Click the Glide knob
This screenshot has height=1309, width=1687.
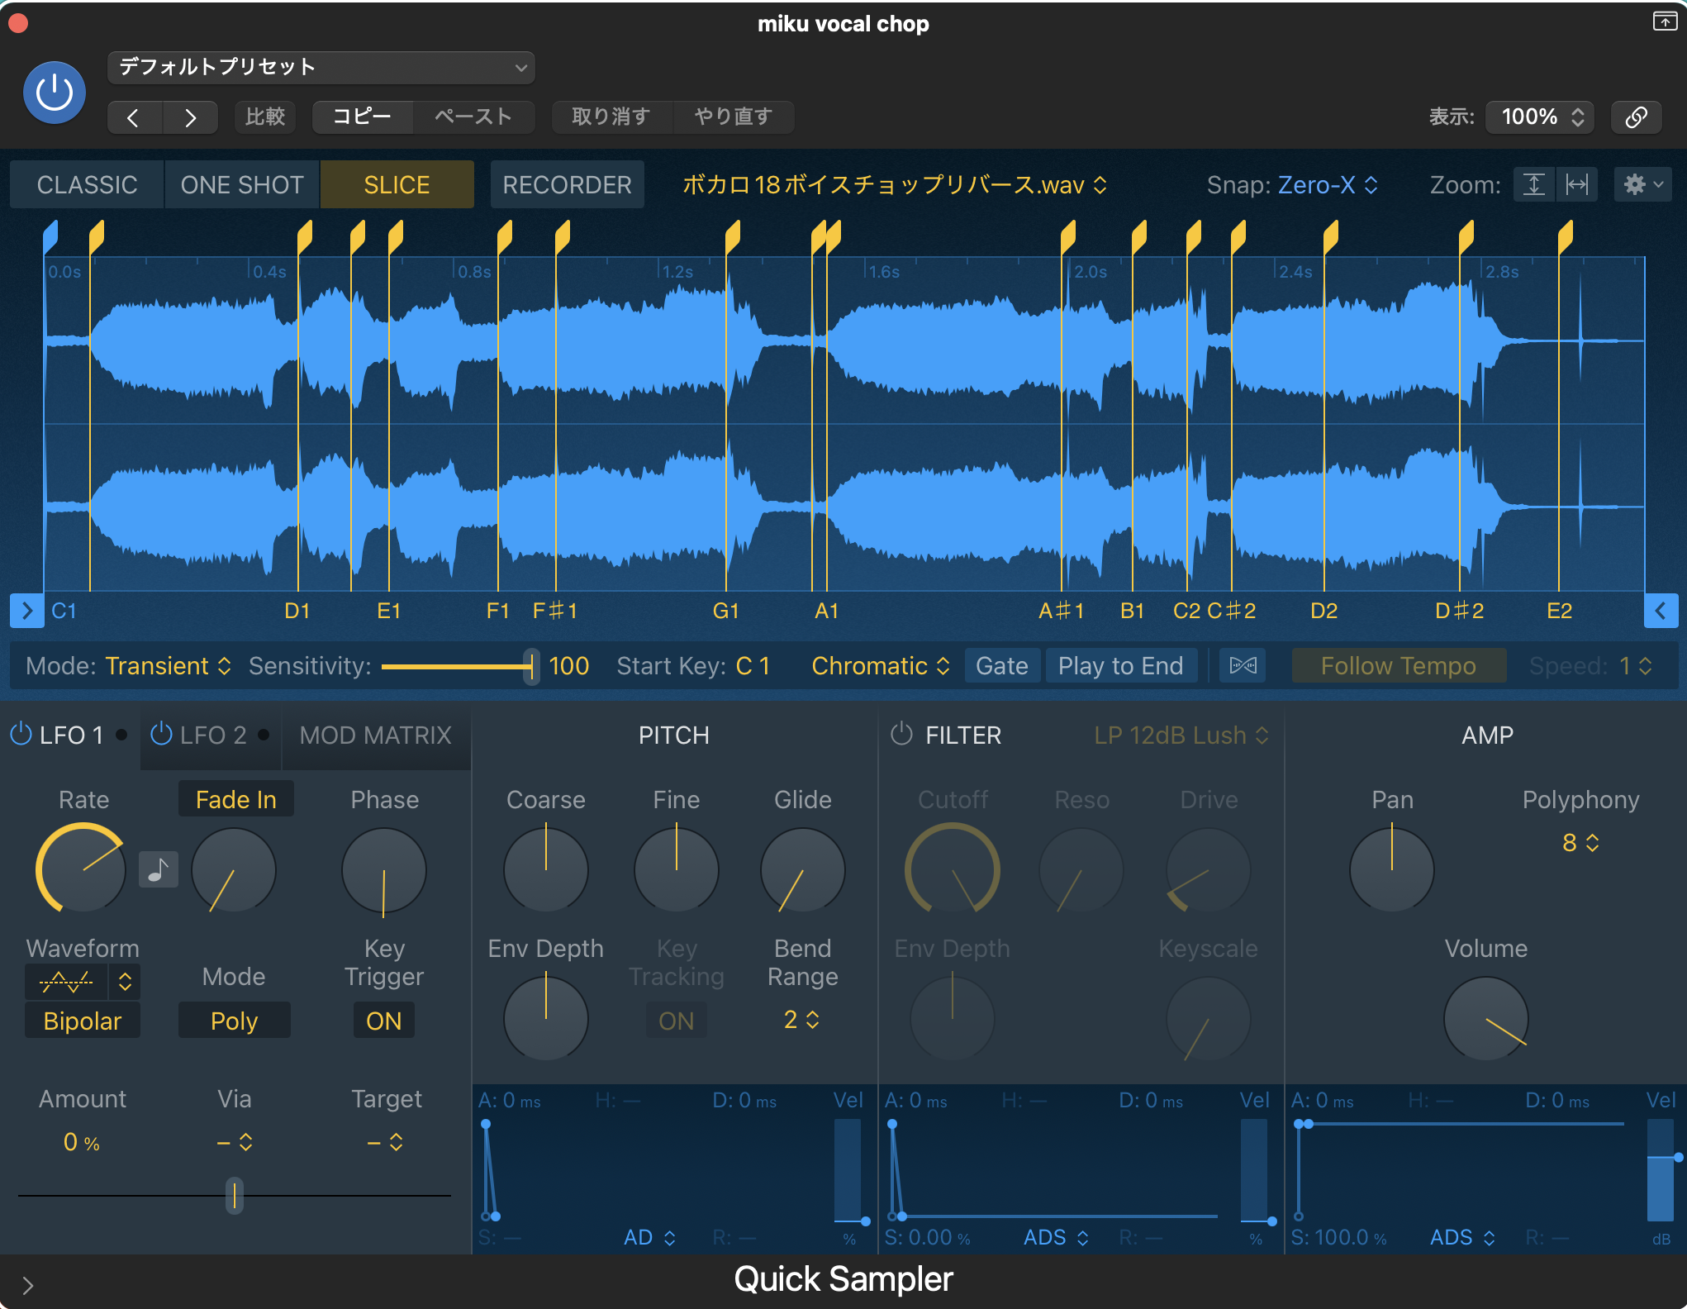tap(803, 869)
